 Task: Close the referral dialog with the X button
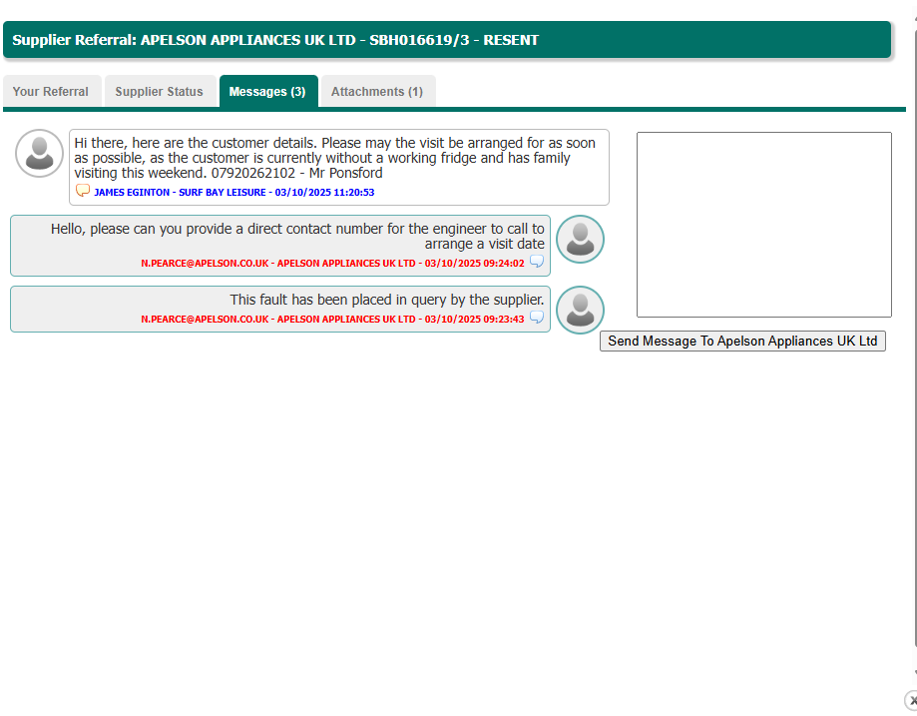[911, 700]
